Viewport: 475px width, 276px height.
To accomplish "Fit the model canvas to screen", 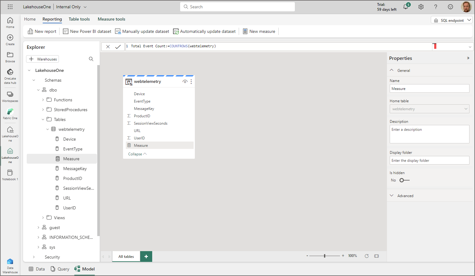I will click(377, 256).
